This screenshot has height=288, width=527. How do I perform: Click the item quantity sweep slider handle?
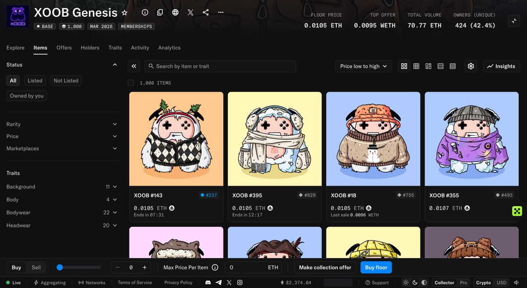60,267
